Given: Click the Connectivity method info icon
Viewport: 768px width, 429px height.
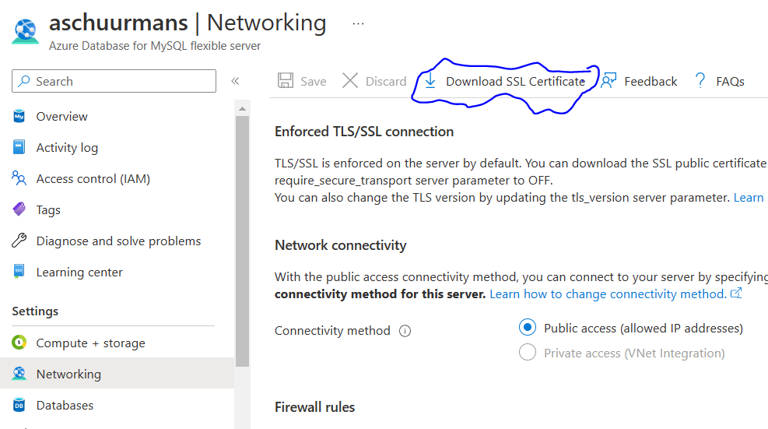Looking at the screenshot, I should click(x=405, y=331).
